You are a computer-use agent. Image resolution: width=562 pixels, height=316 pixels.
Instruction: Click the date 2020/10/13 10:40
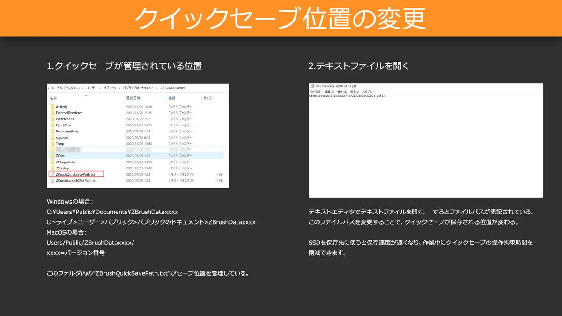[x=139, y=168]
